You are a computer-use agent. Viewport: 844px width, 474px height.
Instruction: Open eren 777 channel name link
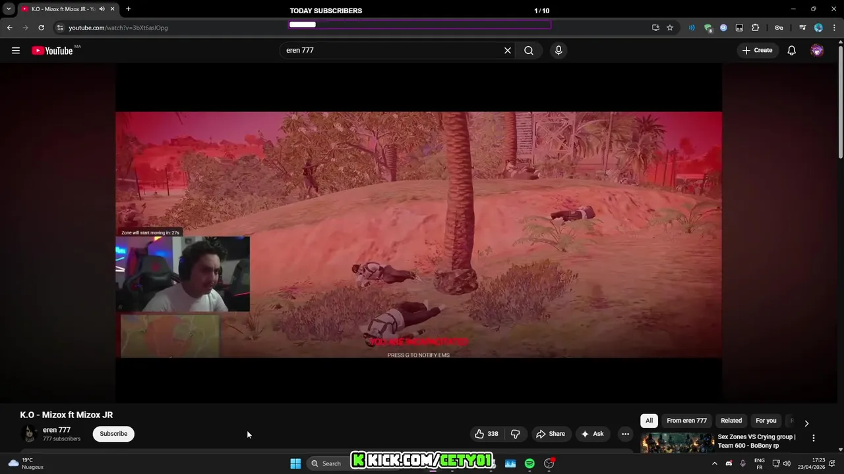click(x=57, y=430)
